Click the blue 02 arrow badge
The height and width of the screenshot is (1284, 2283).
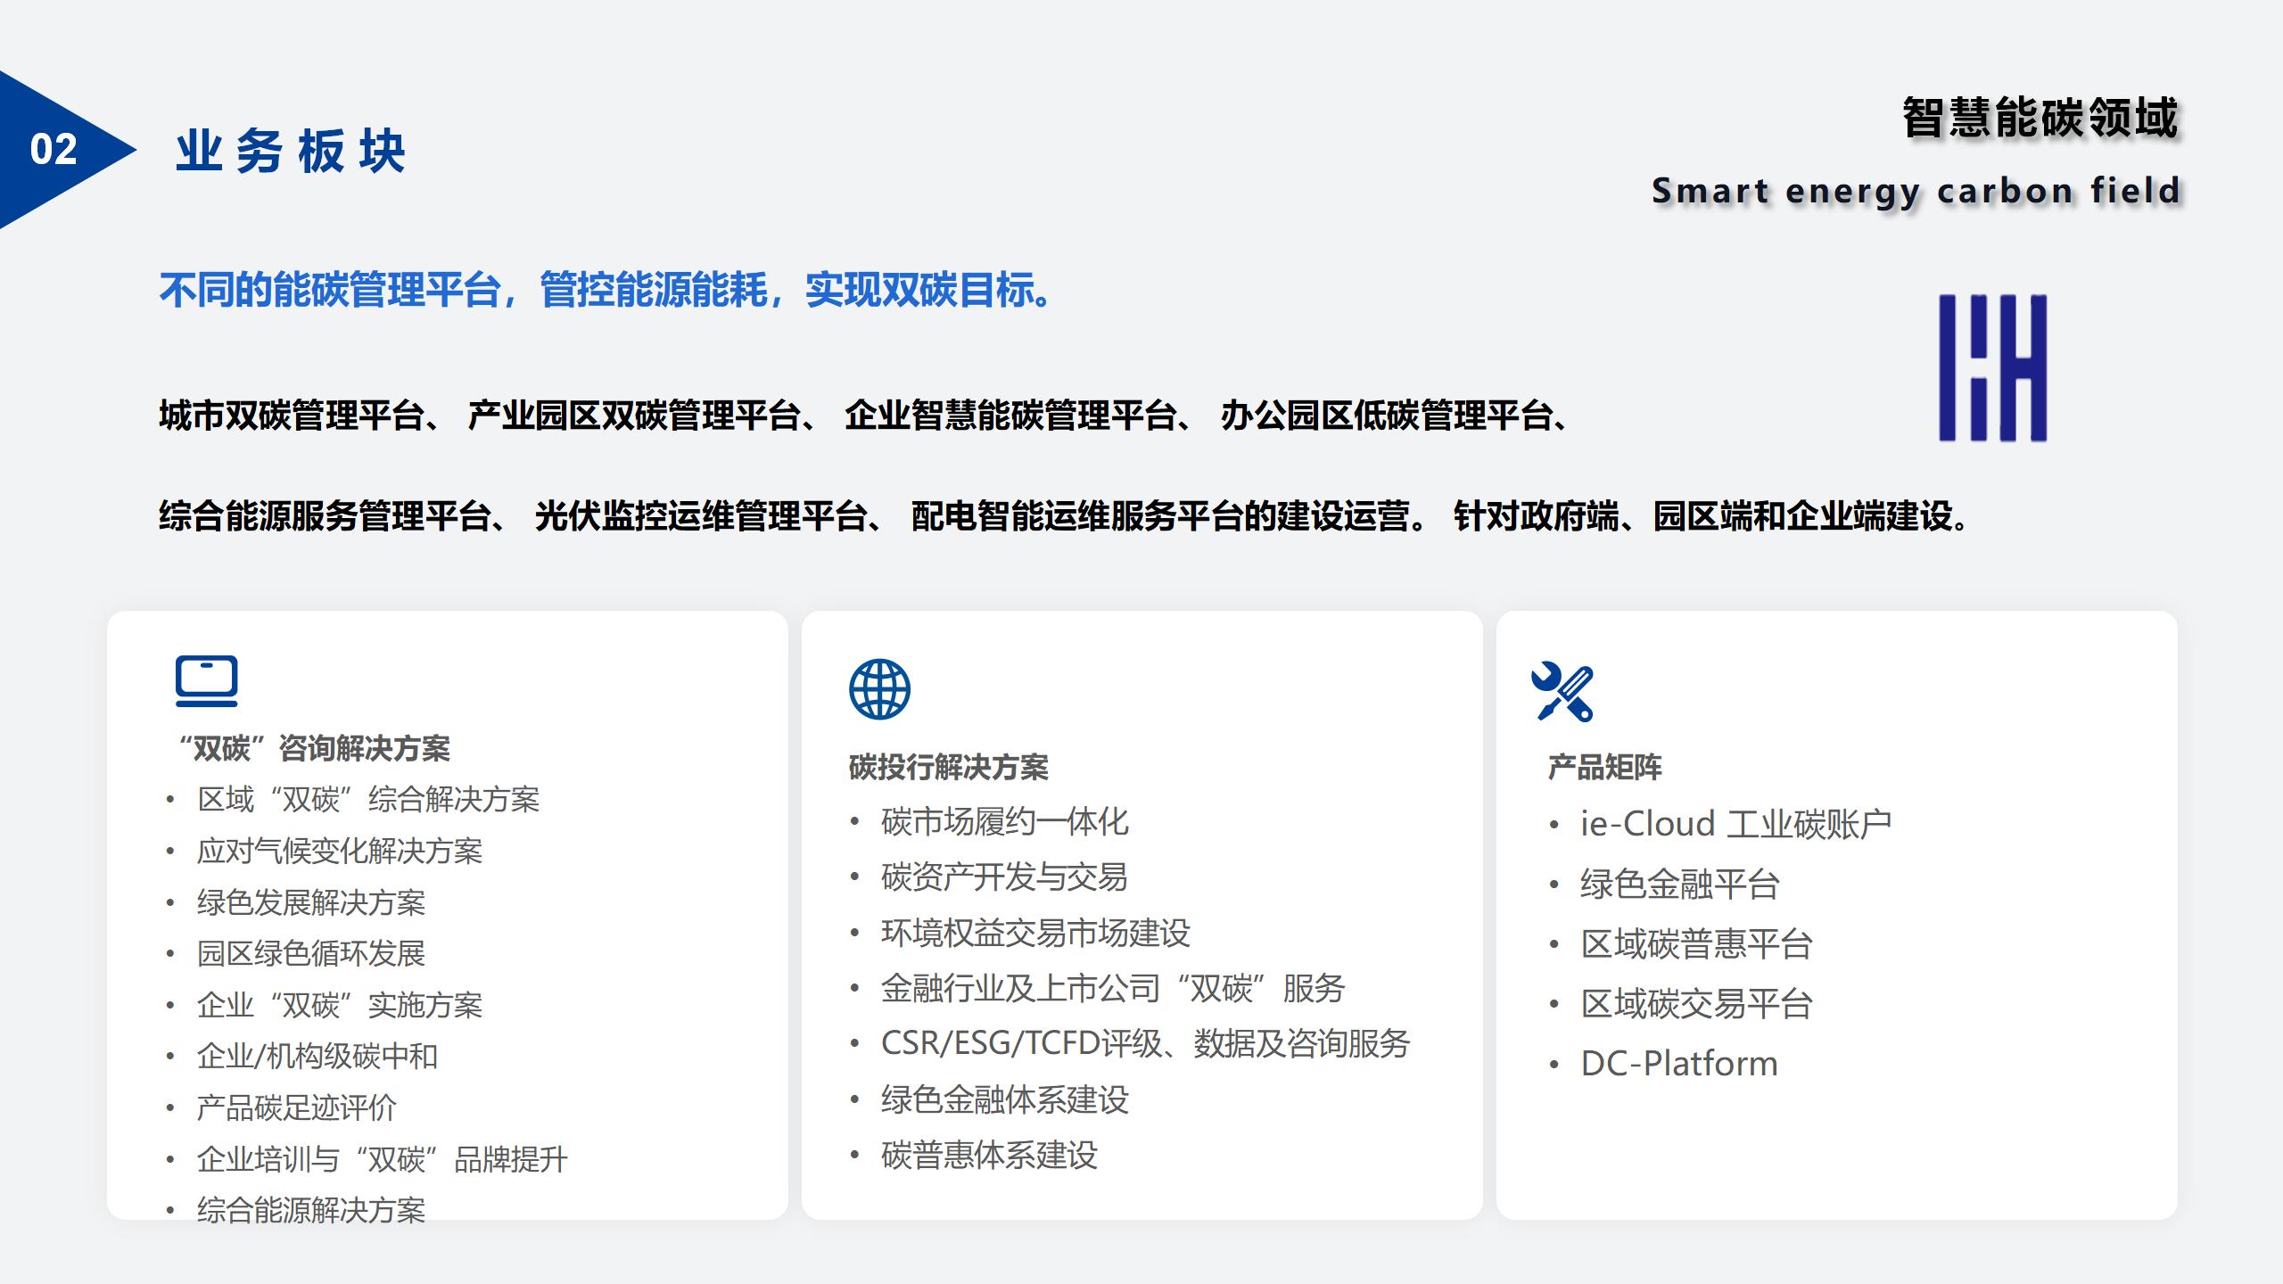[x=55, y=149]
